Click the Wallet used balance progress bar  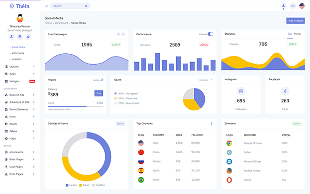(75, 107)
